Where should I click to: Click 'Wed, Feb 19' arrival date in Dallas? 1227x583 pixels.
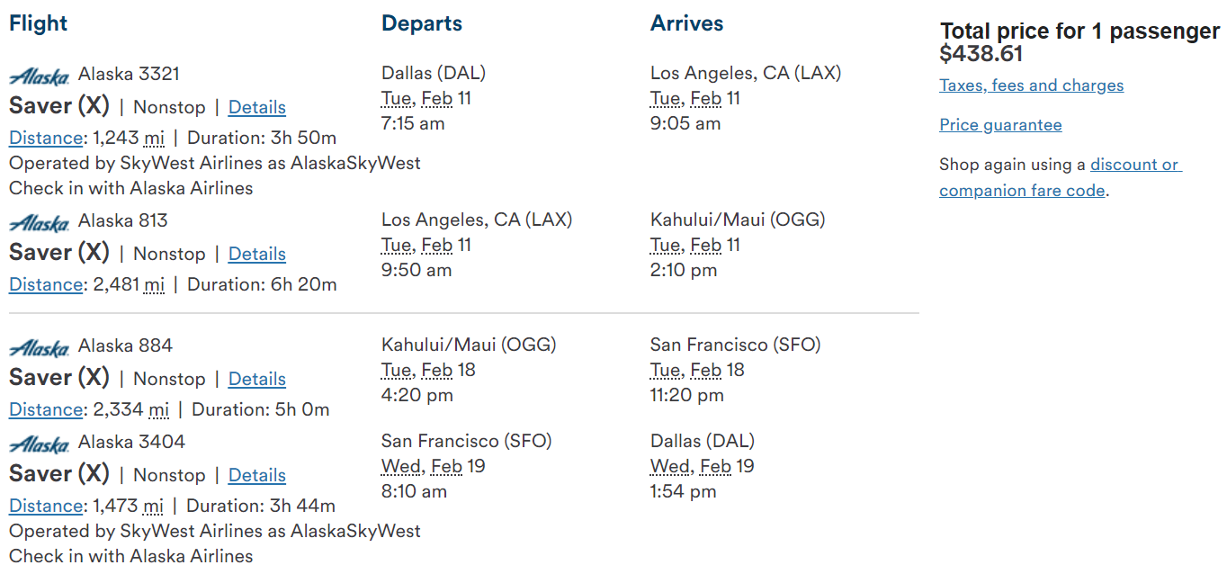702,466
